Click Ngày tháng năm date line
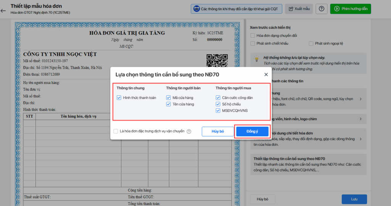The image size is (391, 206). click(x=127, y=40)
